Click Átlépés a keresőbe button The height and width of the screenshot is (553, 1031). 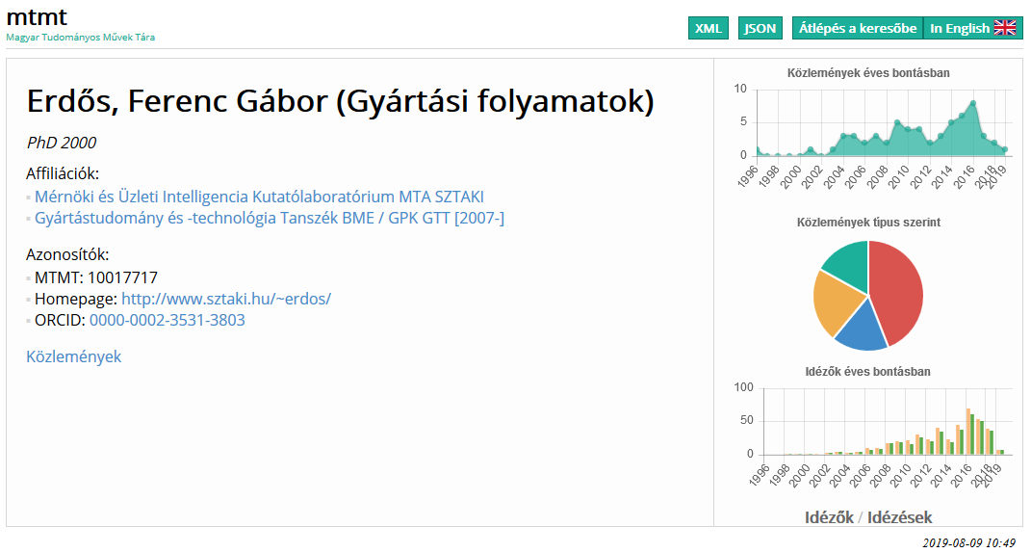(x=857, y=28)
